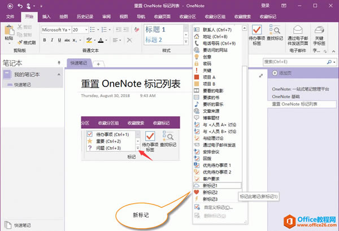Click the Back arrow in title bar
The width and height of the screenshot is (339, 231).
10,6
